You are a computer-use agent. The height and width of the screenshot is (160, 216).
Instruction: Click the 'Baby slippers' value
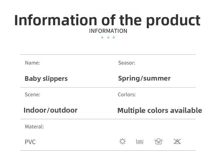46,79
